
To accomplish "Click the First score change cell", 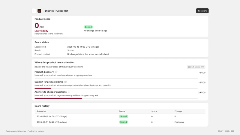I will click(x=179, y=122).
